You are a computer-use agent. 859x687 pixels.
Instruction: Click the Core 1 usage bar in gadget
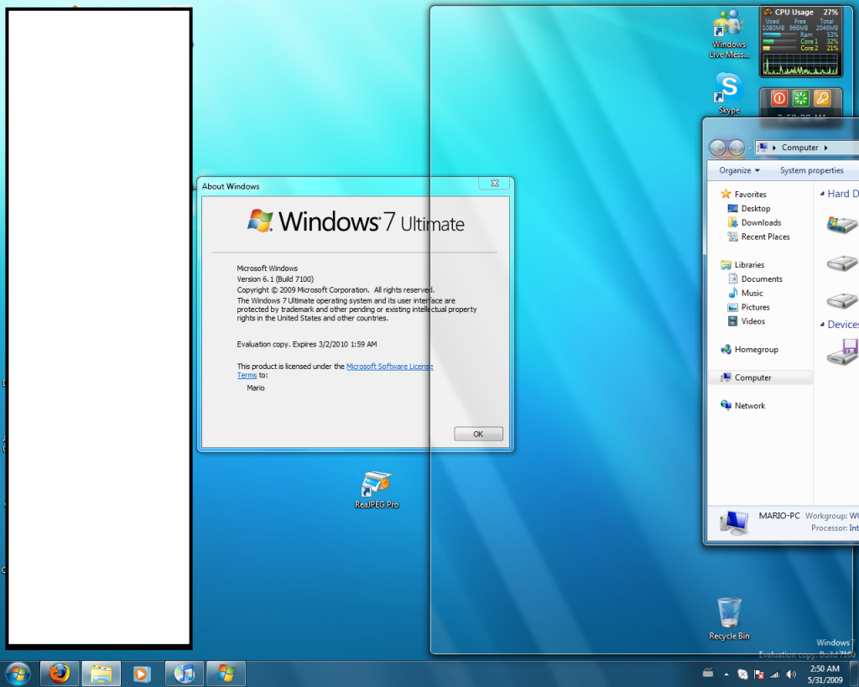pos(779,41)
